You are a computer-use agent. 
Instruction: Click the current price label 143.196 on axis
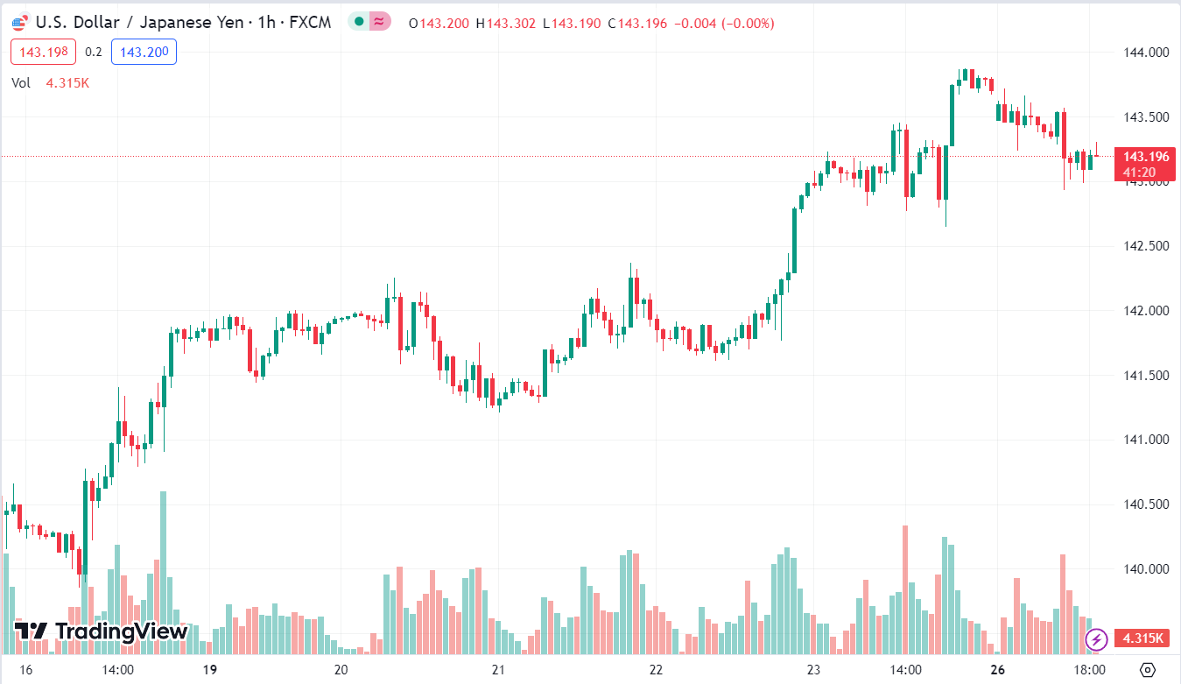(x=1146, y=157)
